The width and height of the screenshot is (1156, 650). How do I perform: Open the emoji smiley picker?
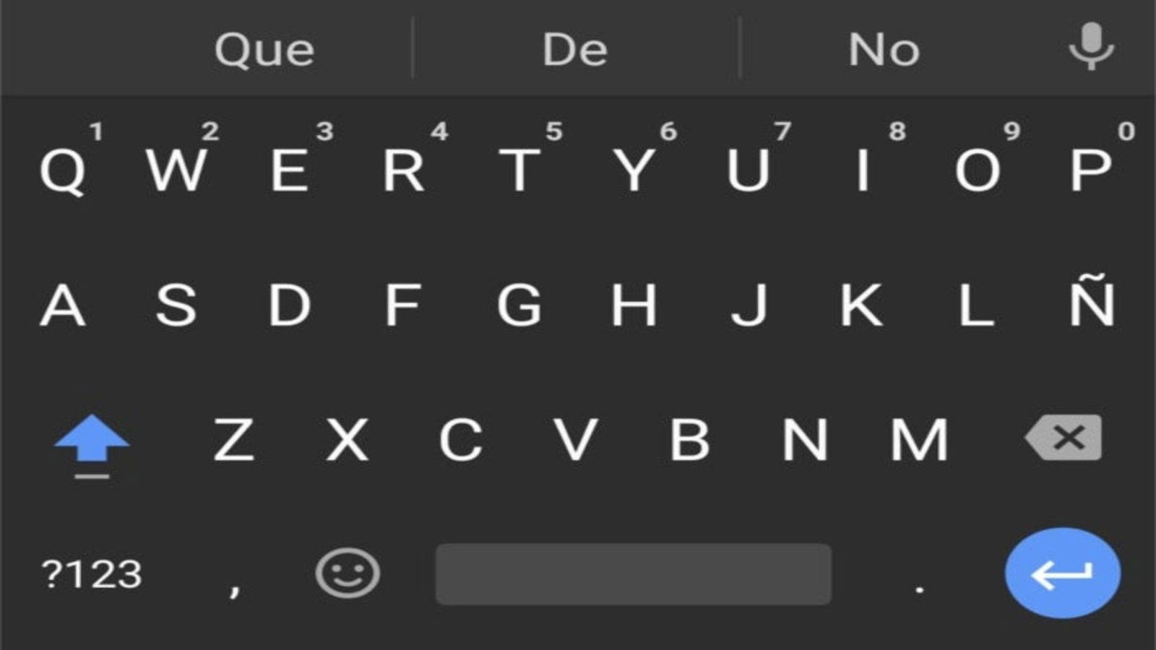coord(348,573)
